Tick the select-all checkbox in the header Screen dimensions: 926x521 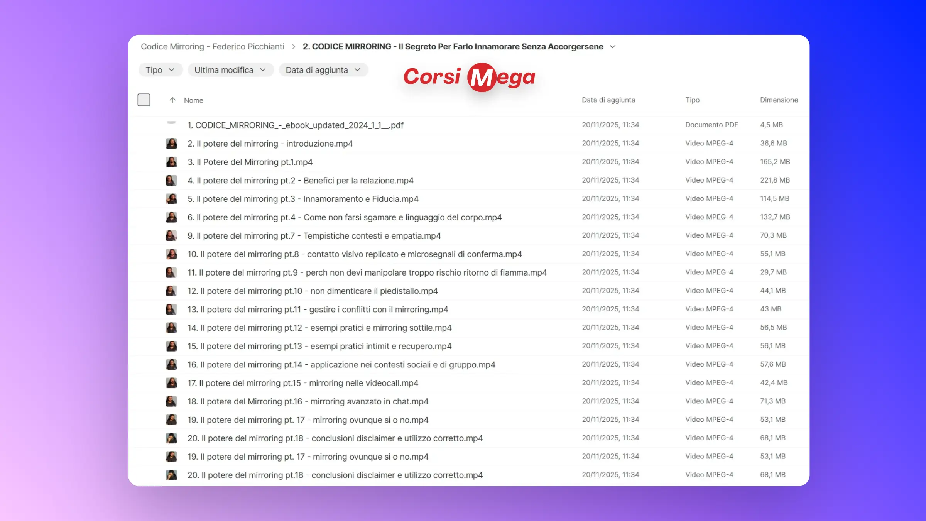pos(144,100)
